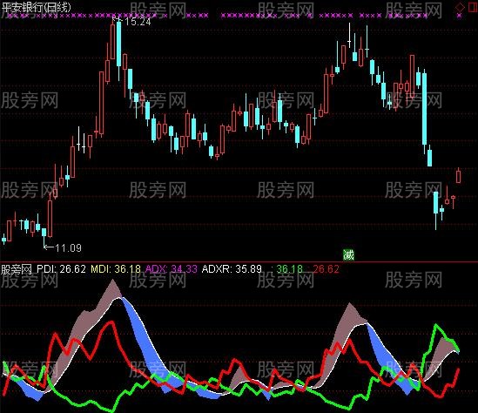Click the 平安银行(日线) chart title
Screen dimensions: 478x413
pos(36,7)
